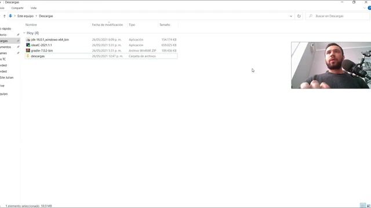This screenshot has height=208, width=371.
Task: Switch to large icons view in status bar
Action: (x=369, y=206)
